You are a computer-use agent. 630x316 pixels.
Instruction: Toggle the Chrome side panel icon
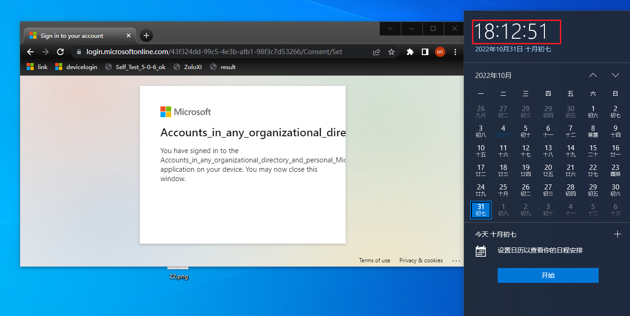point(425,52)
